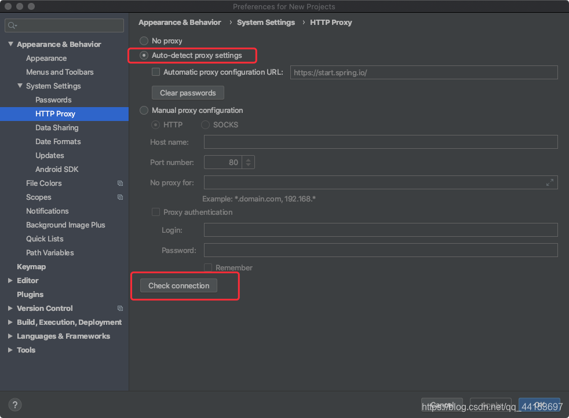
Task: Expand the No proxy for field via corner icon
Action: tap(550, 182)
